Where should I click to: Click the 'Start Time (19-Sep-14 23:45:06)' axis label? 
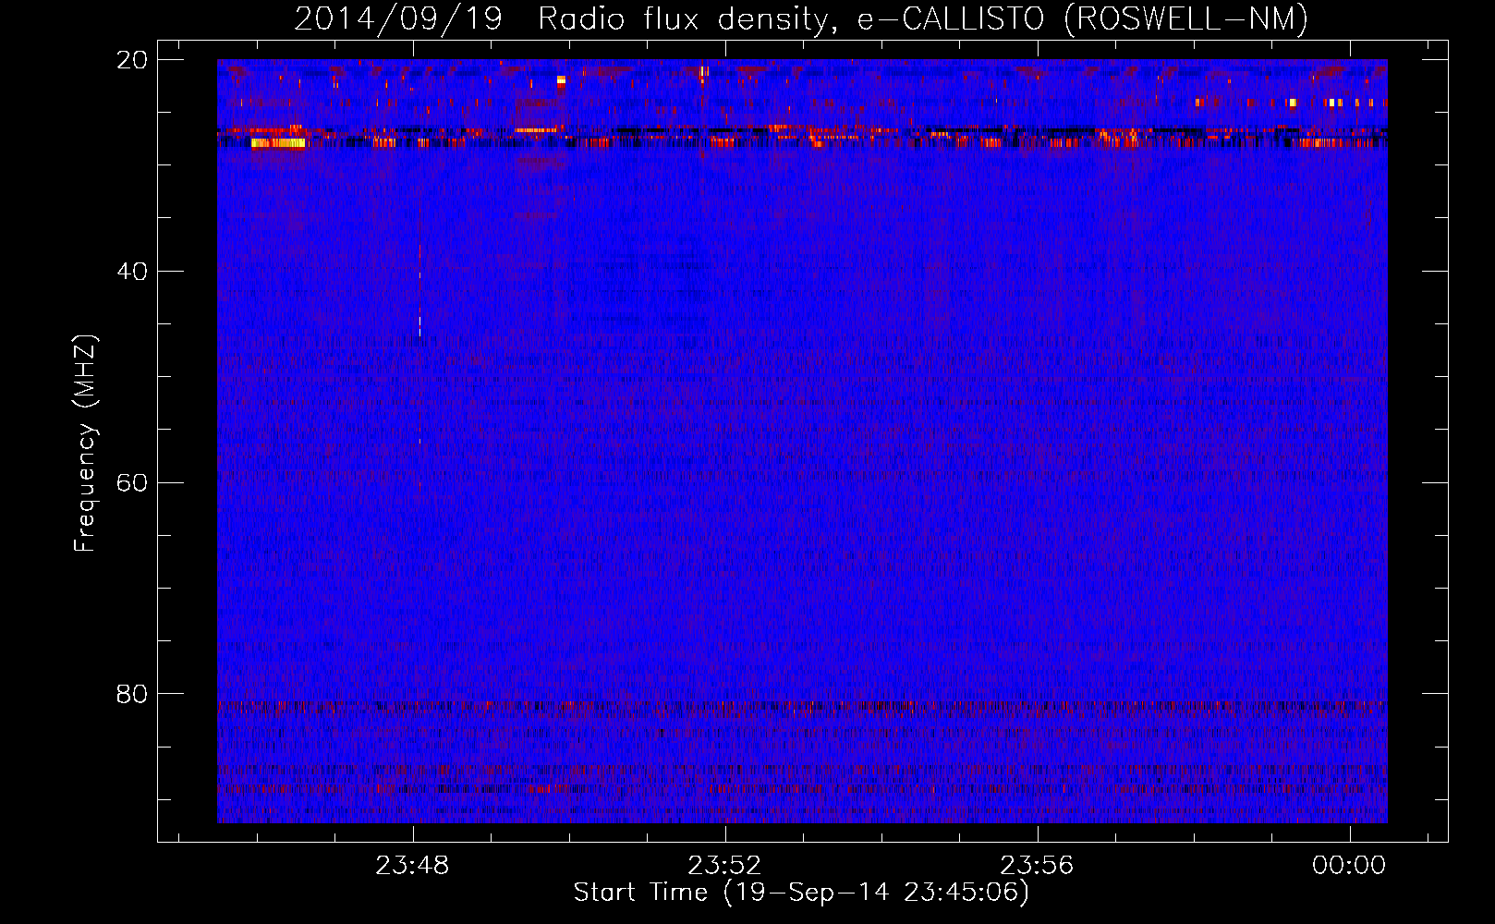click(x=801, y=893)
